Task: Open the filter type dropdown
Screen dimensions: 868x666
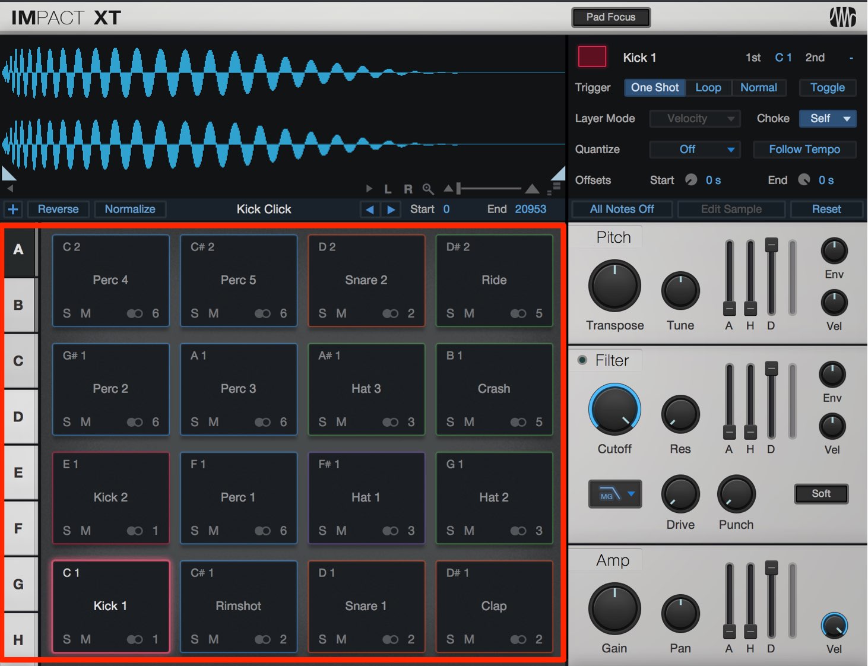Action: [x=615, y=494]
